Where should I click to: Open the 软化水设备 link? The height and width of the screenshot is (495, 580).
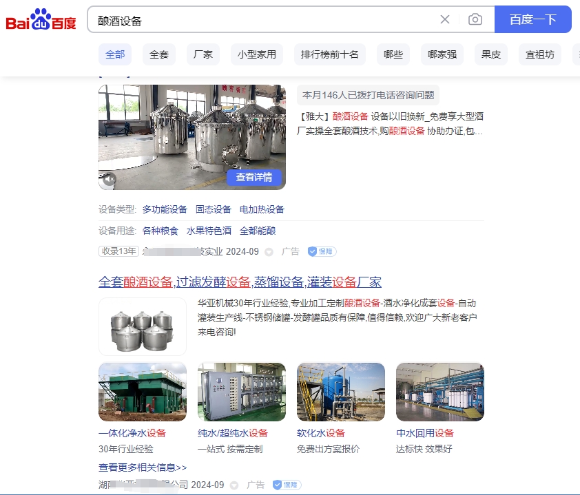[x=321, y=433]
